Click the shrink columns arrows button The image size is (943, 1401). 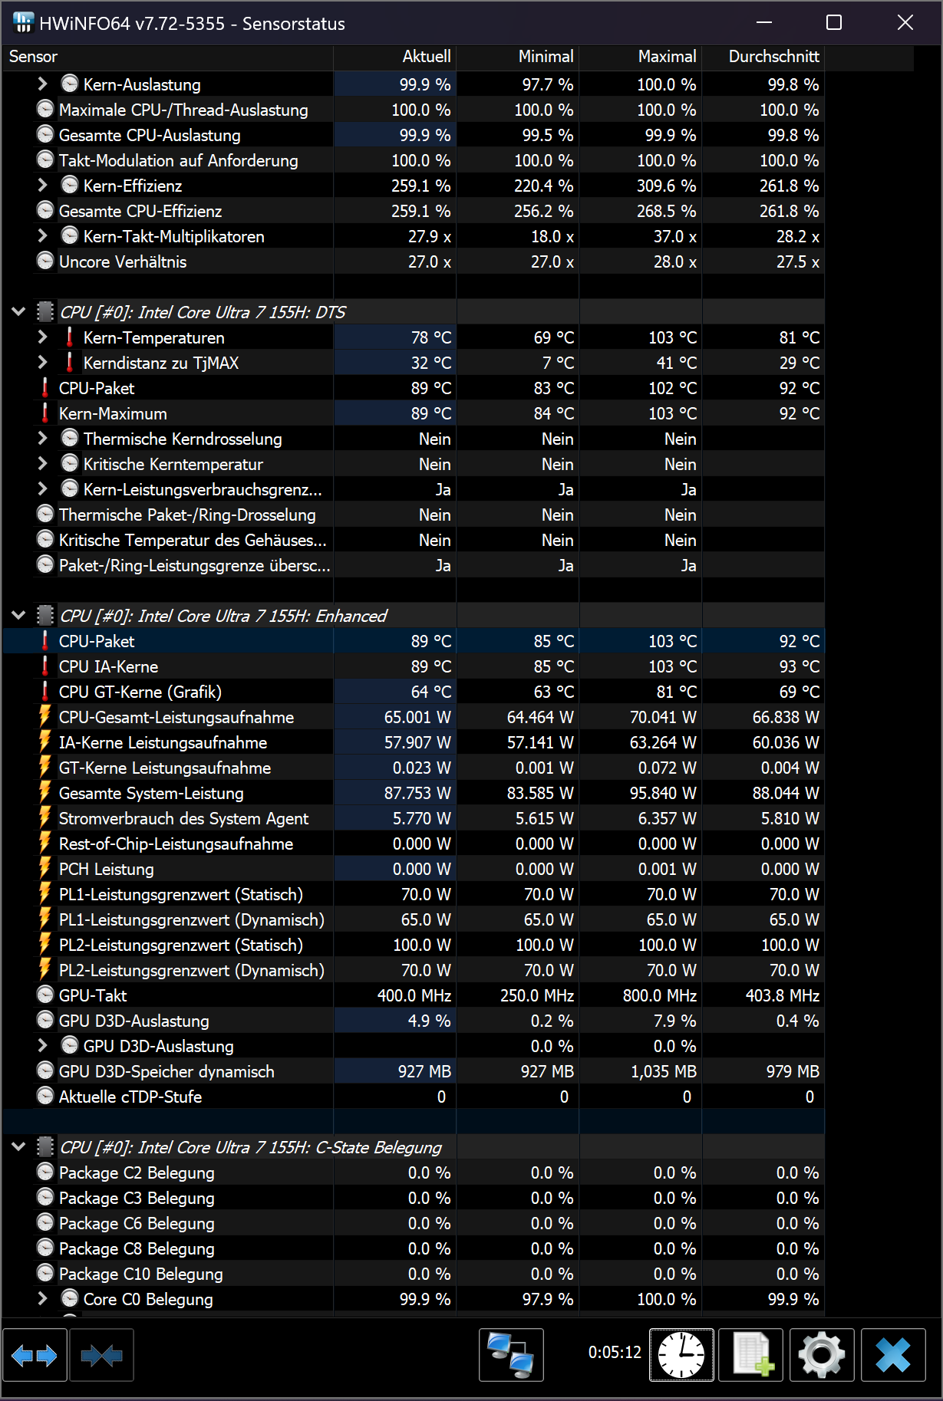pyautogui.click(x=101, y=1355)
